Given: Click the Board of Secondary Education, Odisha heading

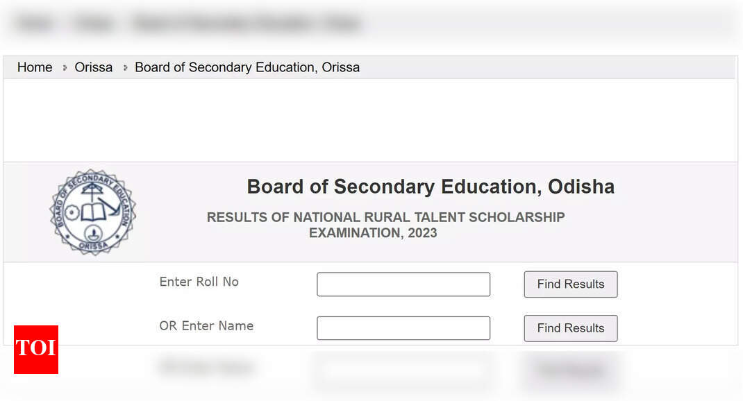Looking at the screenshot, I should coord(431,187).
